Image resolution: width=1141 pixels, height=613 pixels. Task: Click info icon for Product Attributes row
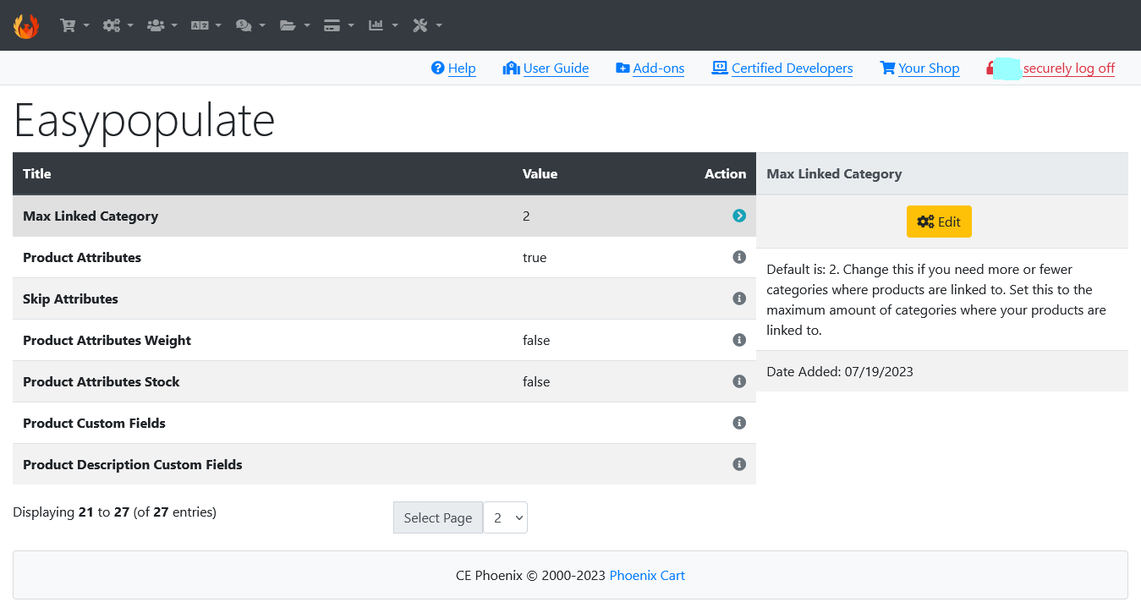[739, 257]
